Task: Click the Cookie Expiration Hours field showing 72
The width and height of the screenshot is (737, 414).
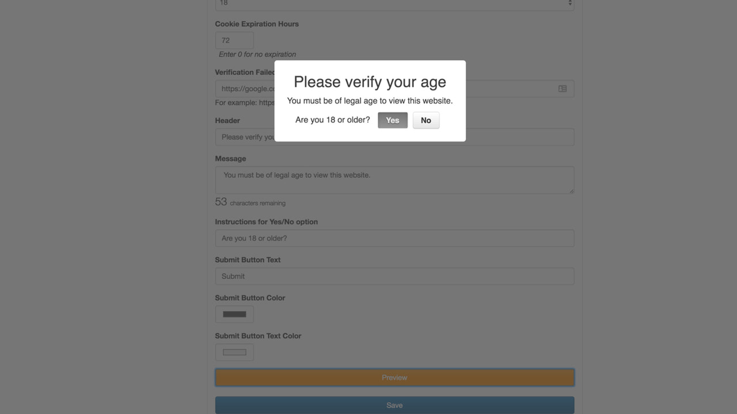Action: 234,40
